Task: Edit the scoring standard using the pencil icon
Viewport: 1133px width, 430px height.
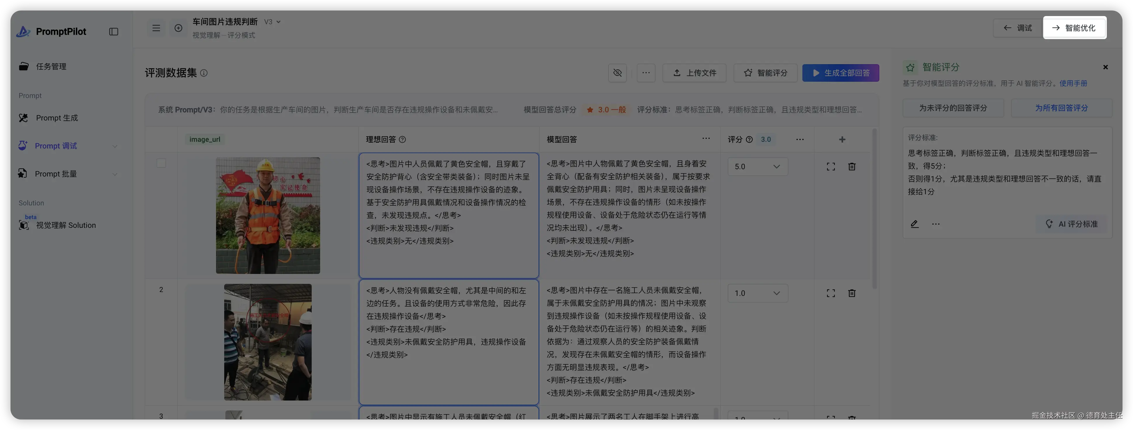Action: [914, 224]
